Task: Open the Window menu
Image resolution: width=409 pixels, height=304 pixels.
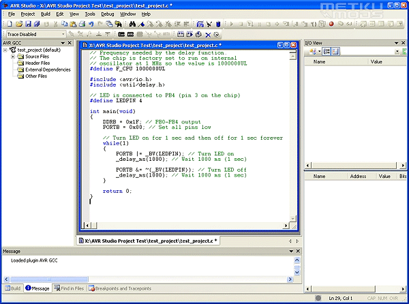Action: 127,14
